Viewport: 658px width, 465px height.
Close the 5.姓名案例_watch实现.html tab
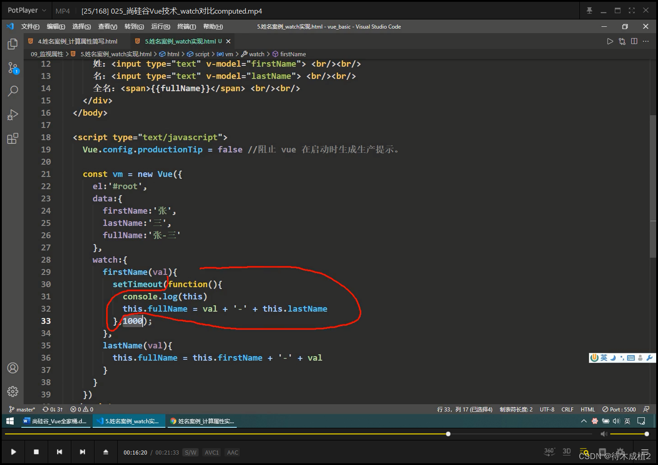(228, 41)
